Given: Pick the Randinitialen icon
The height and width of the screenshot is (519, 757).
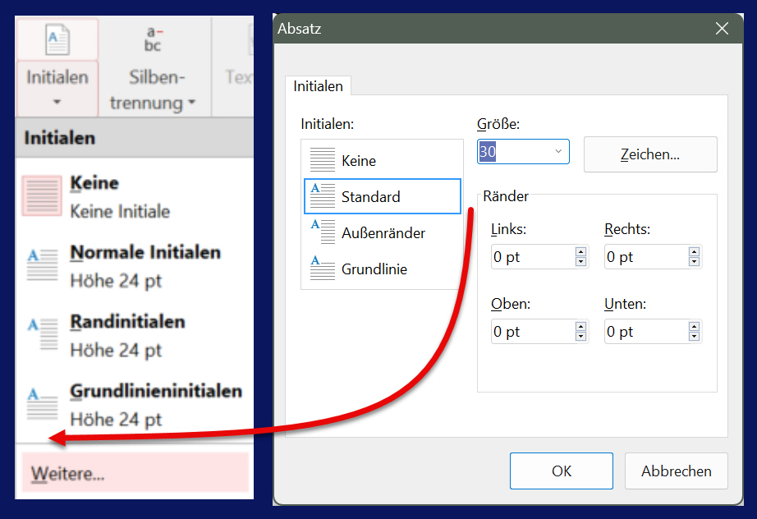Looking at the screenshot, I should tap(42, 335).
